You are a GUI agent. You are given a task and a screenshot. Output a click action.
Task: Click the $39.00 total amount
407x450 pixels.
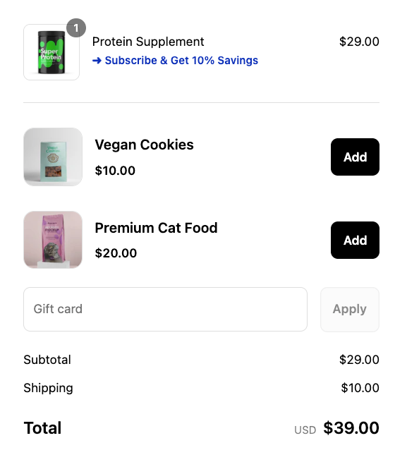tap(351, 428)
